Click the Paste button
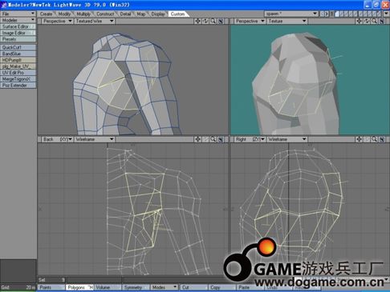 pyautogui.click(x=250, y=287)
